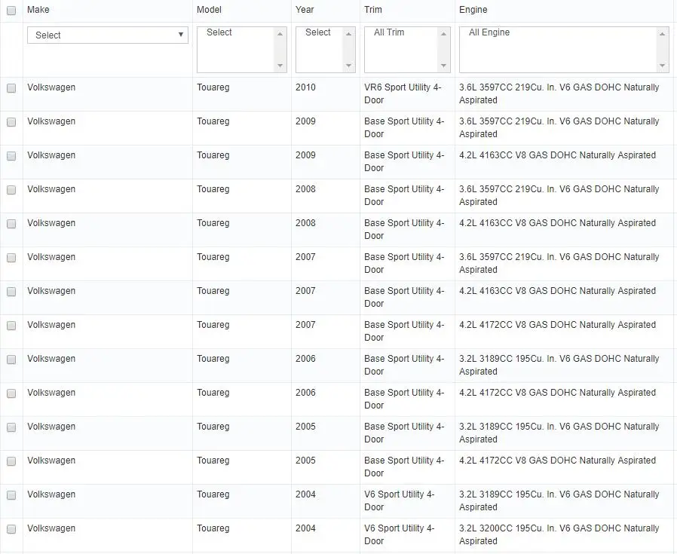Click Trim list scroll-up arrow
This screenshot has height=554, width=677.
[x=443, y=34]
